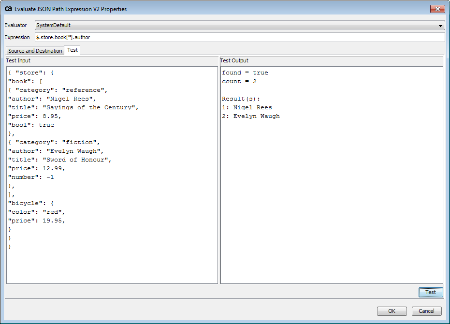Place cursor on the "store" line in Test Input

pos(33,73)
